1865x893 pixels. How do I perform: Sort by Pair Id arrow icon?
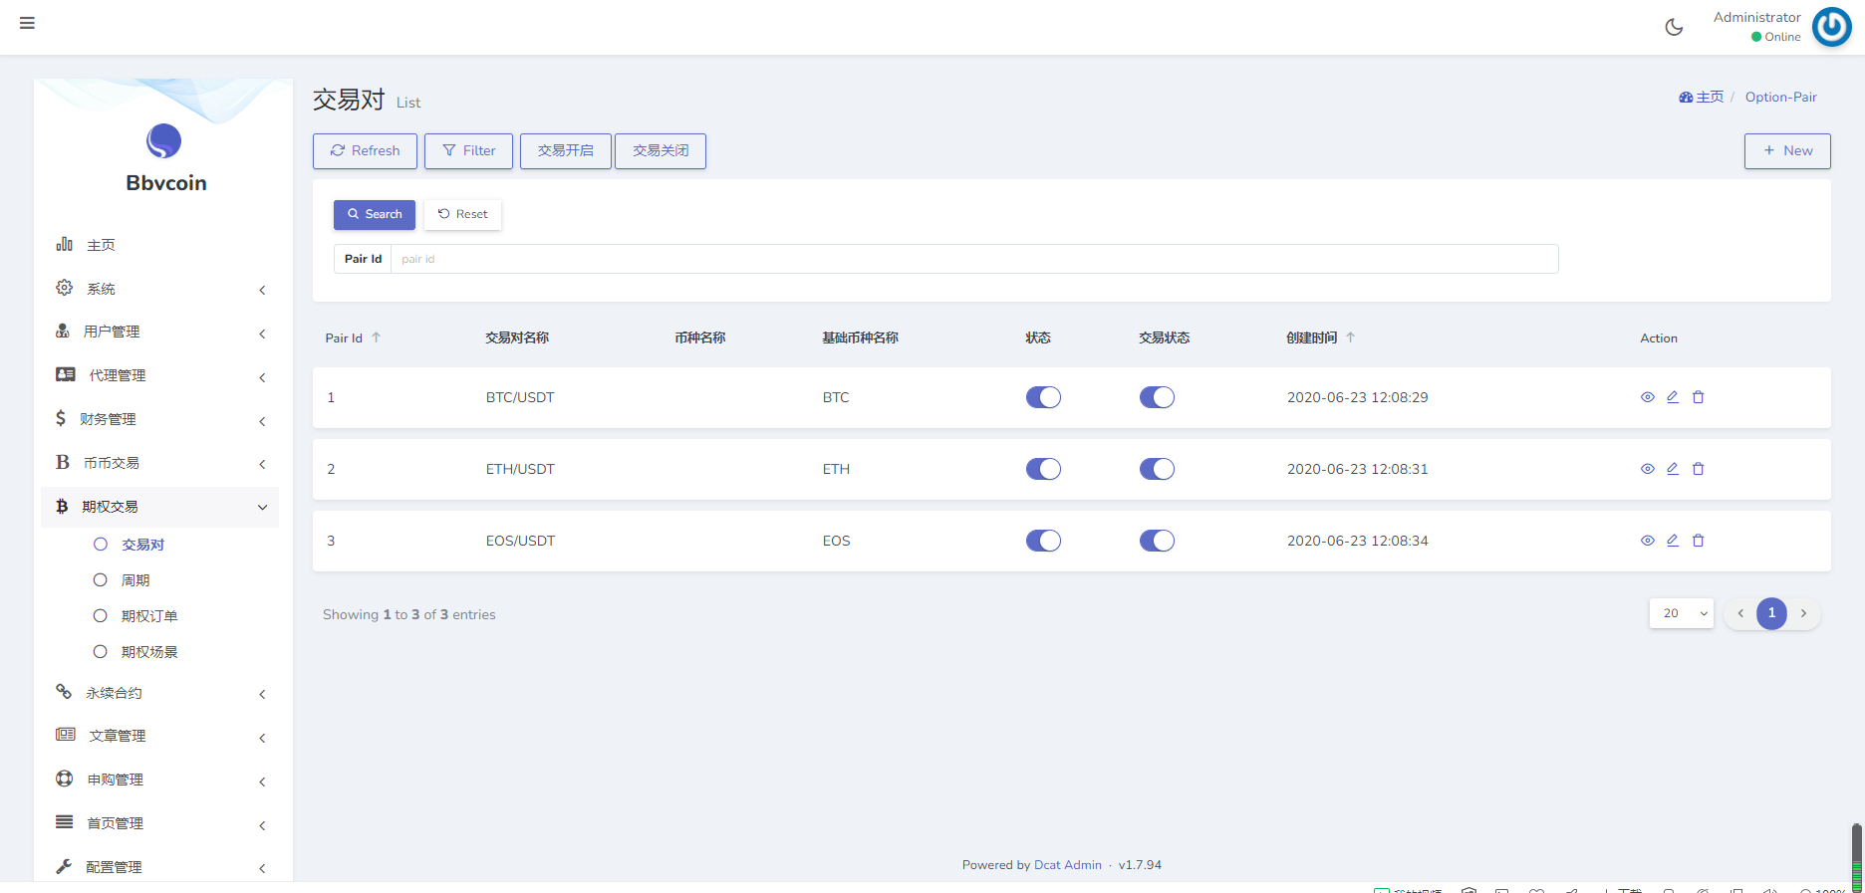click(377, 337)
